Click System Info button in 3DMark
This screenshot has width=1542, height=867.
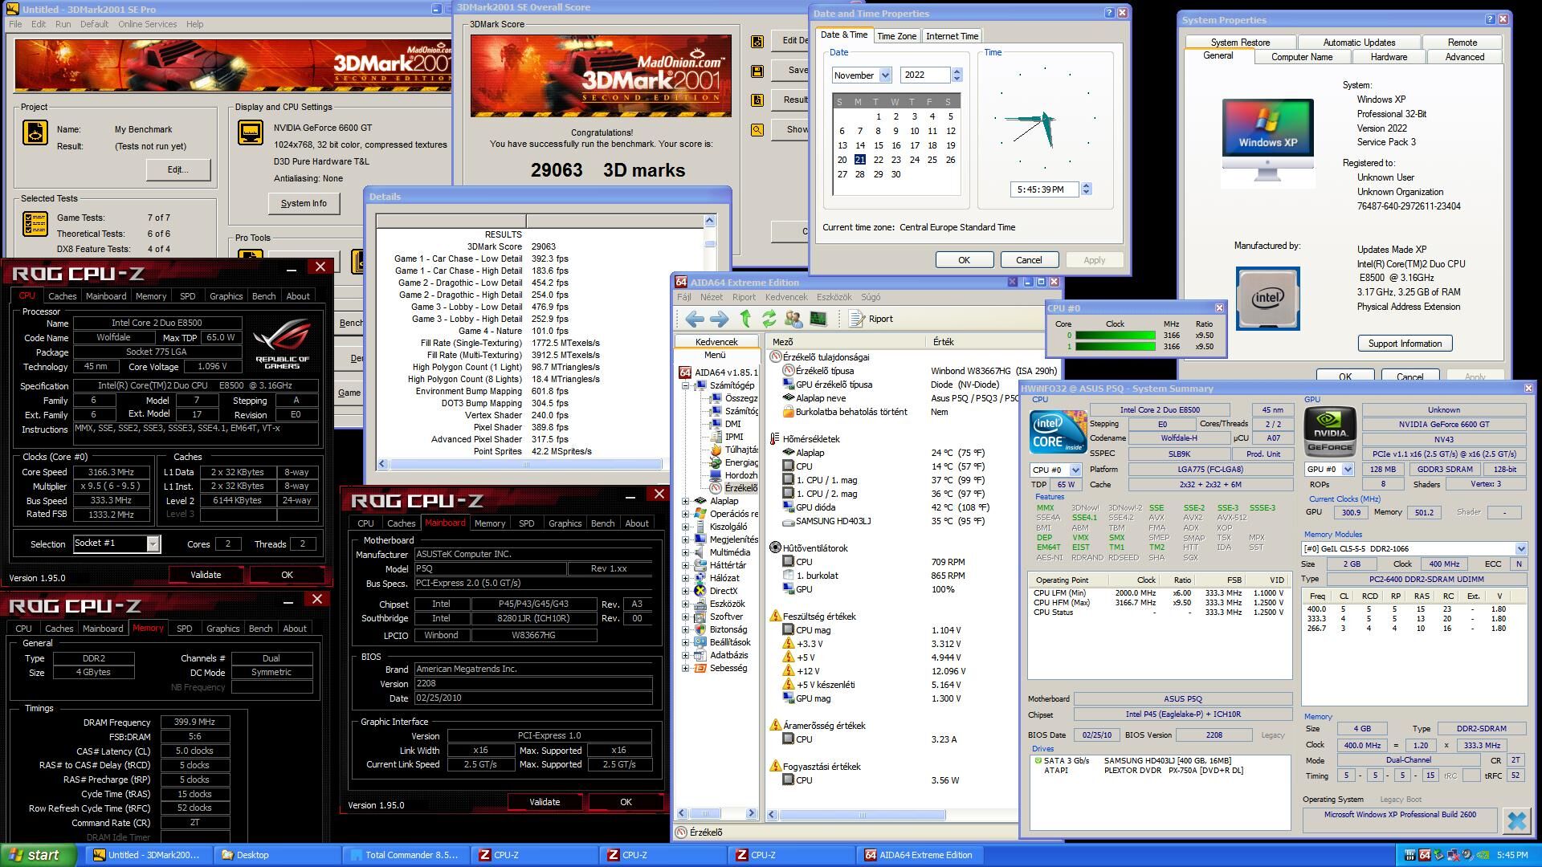304,204
